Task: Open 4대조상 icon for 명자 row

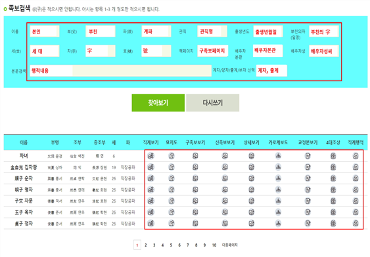Action: pos(333,189)
